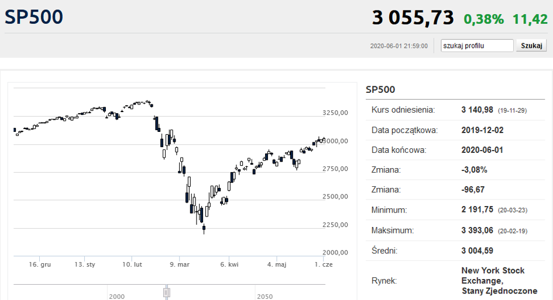553x300 pixels.
Task: Grab the range slider handle below the chart
Action: (x=167, y=292)
